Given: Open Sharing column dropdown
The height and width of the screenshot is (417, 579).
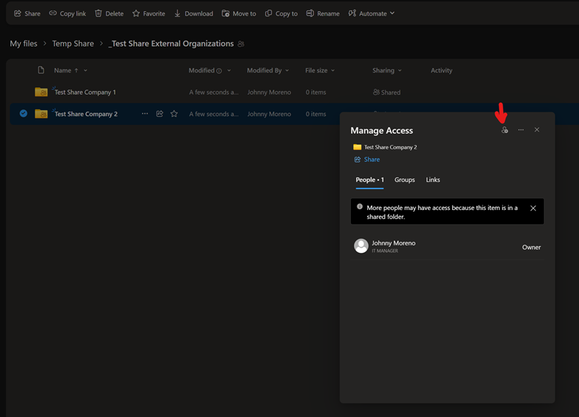Looking at the screenshot, I should 400,70.
